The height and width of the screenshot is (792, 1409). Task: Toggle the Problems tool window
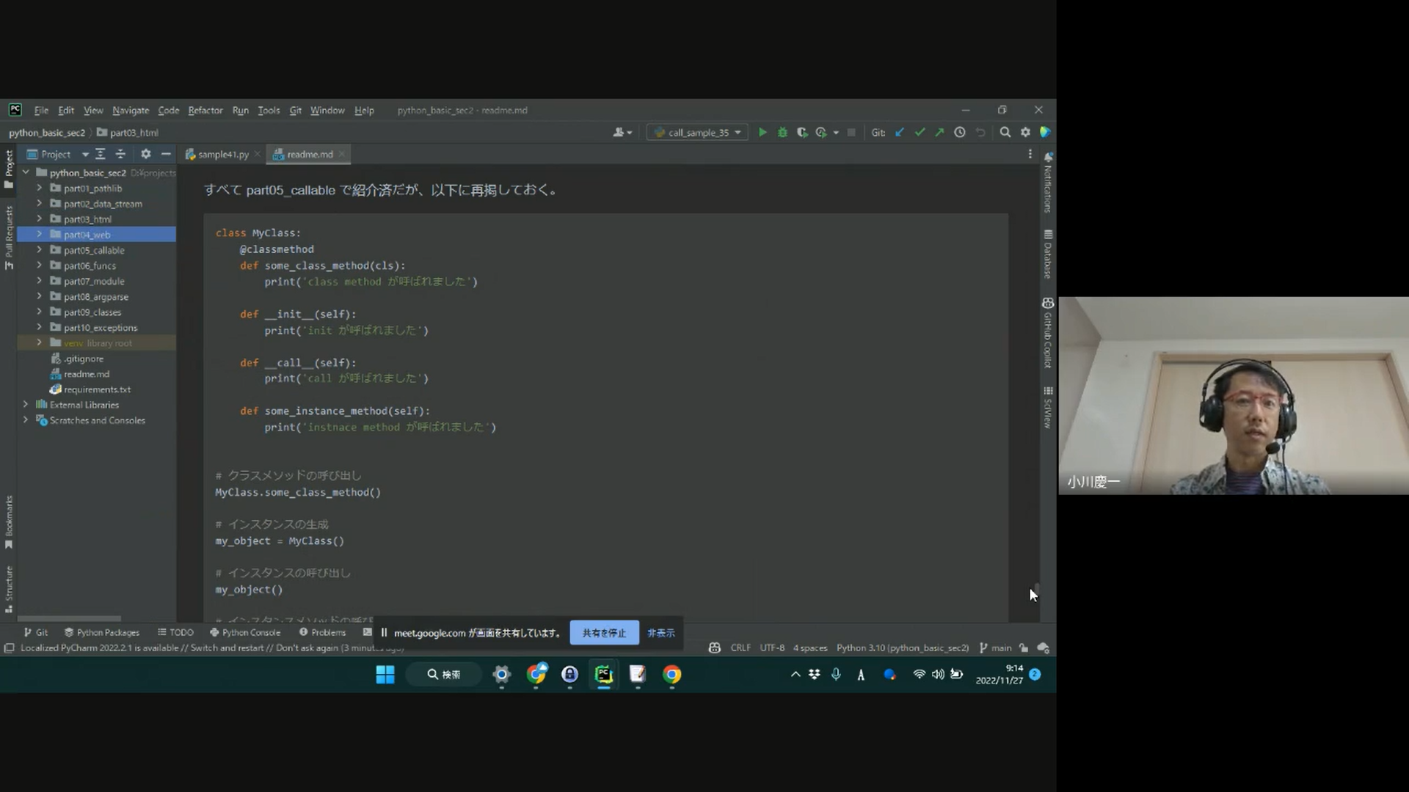322,632
